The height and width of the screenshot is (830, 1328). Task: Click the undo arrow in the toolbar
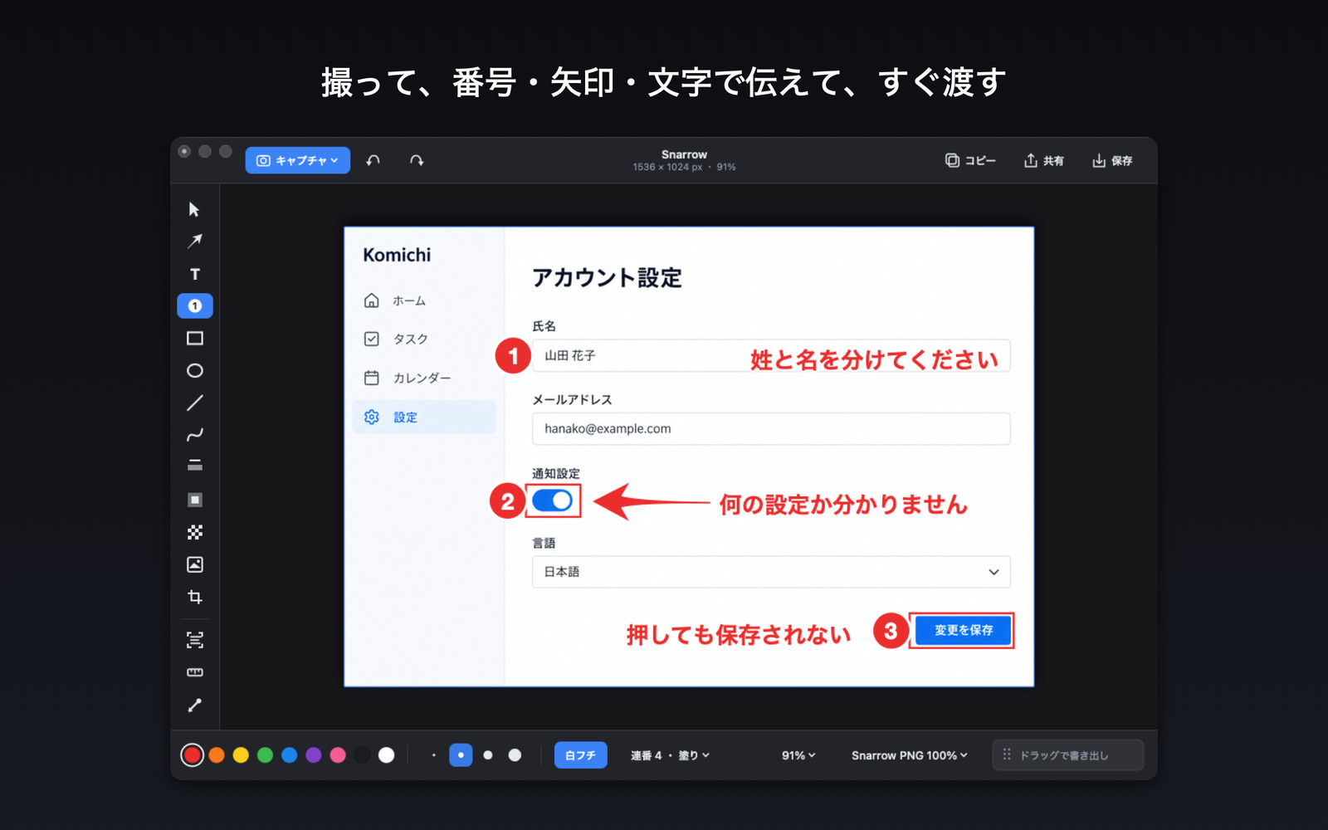[x=373, y=160]
